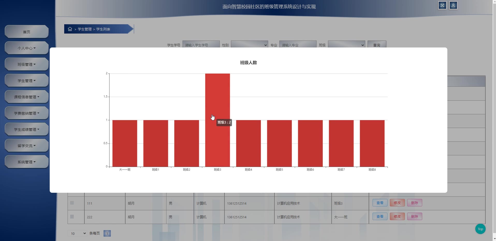
Task: Go to 首页 in the sidebar
Action: pyautogui.click(x=27, y=32)
